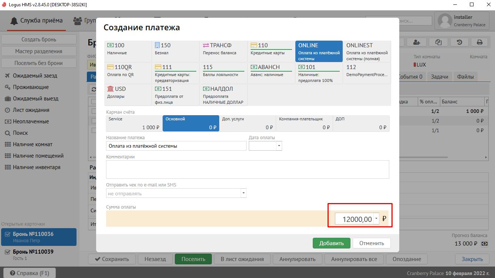
Task: Select the Service account pocket
Action: pos(134,123)
